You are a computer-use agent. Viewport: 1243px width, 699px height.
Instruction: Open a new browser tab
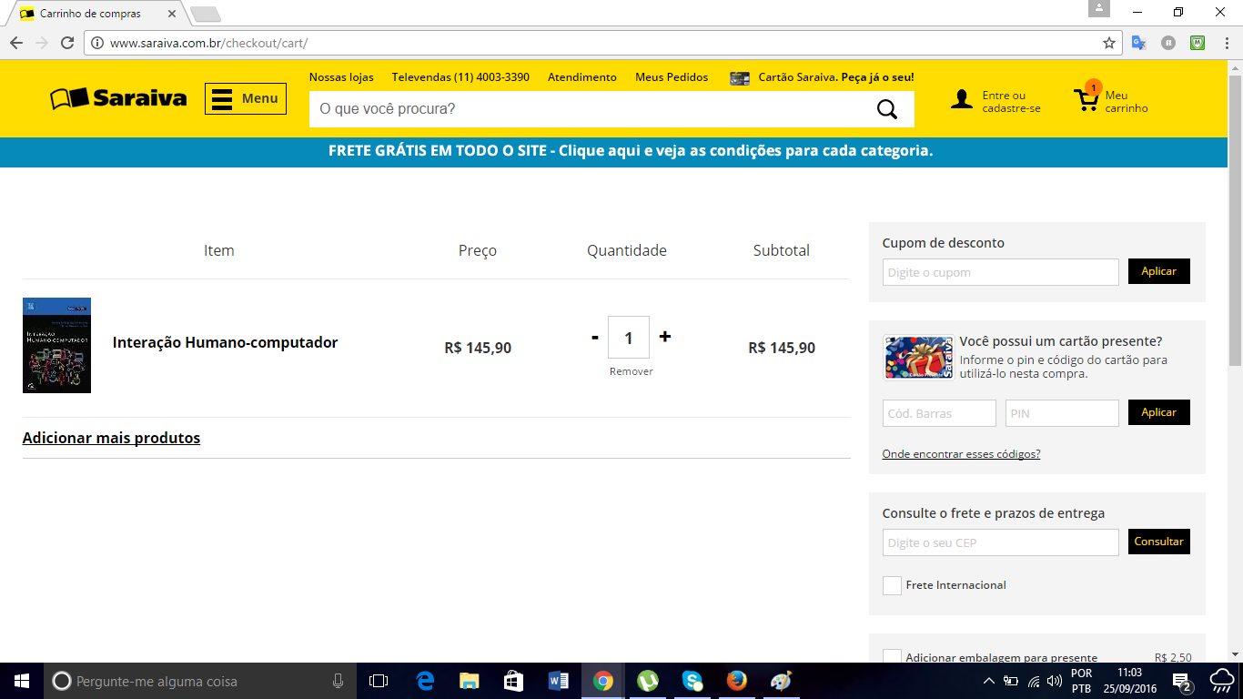click(206, 14)
